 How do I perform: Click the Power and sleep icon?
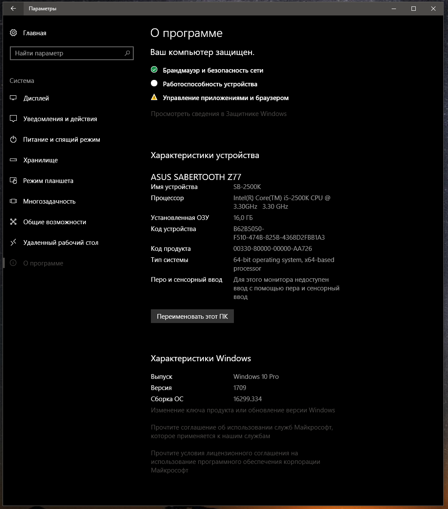pyautogui.click(x=13, y=140)
